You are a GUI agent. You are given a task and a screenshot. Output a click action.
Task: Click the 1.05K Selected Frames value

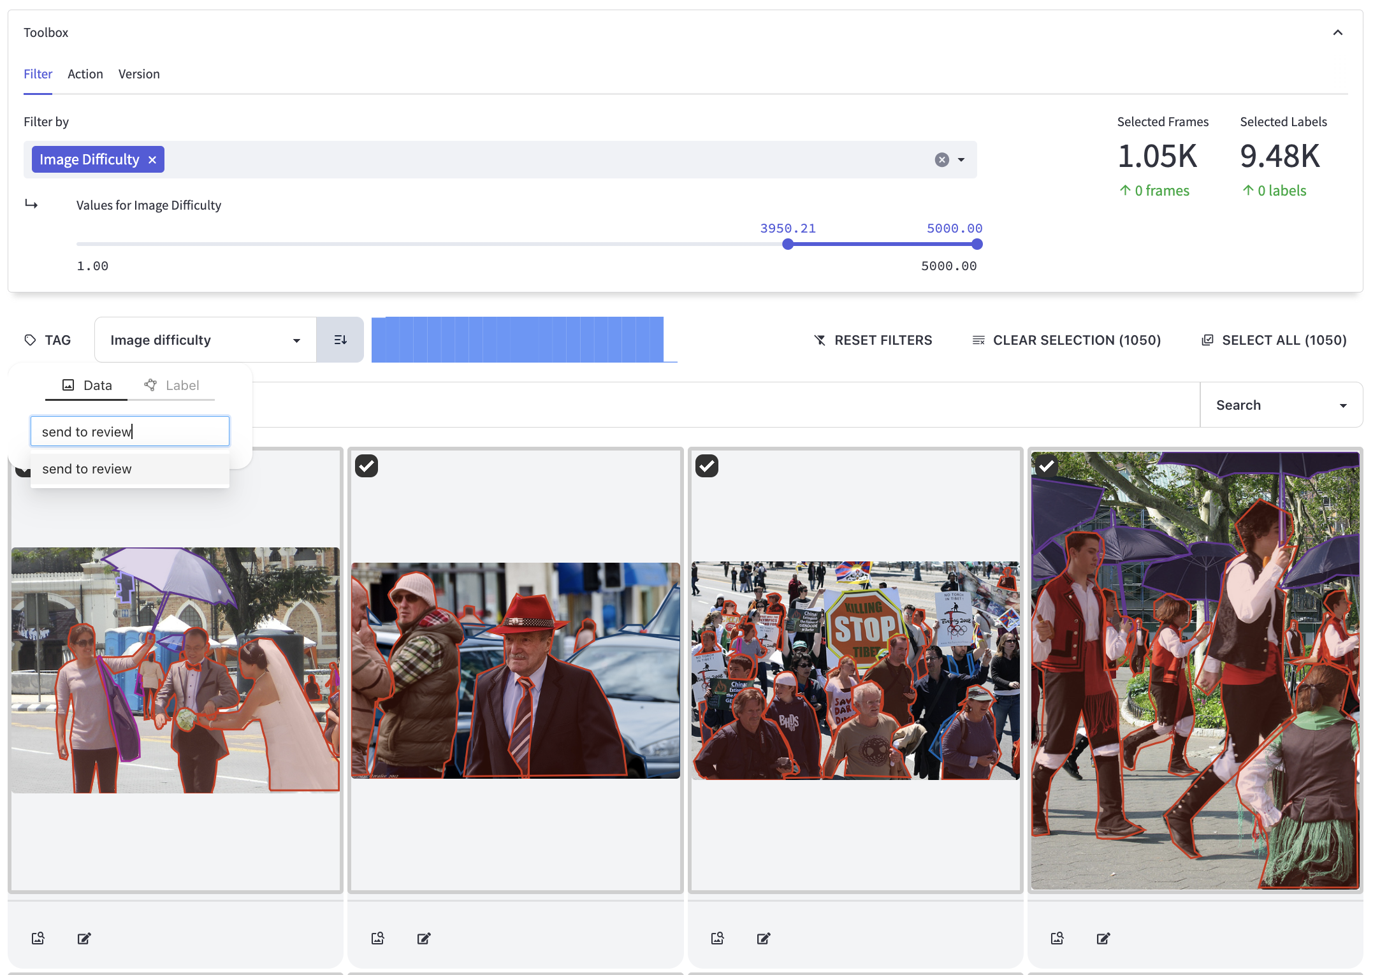pyautogui.click(x=1158, y=156)
